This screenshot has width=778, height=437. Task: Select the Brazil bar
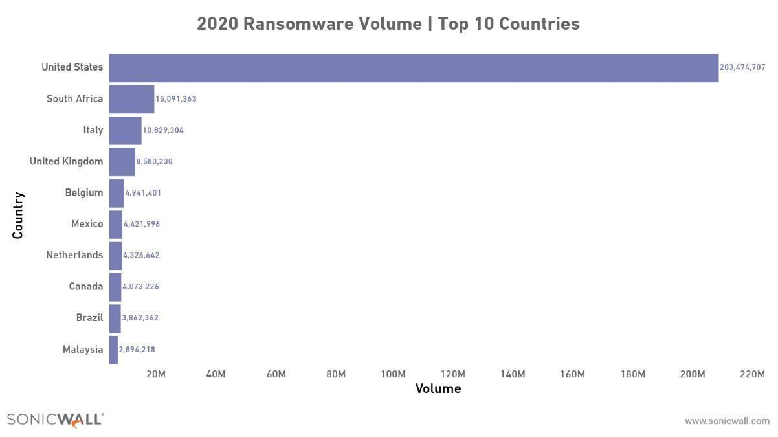coord(115,318)
